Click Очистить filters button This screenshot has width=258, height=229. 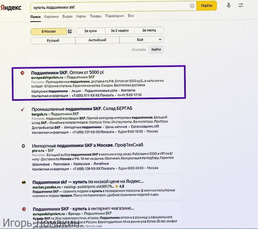click(139, 50)
